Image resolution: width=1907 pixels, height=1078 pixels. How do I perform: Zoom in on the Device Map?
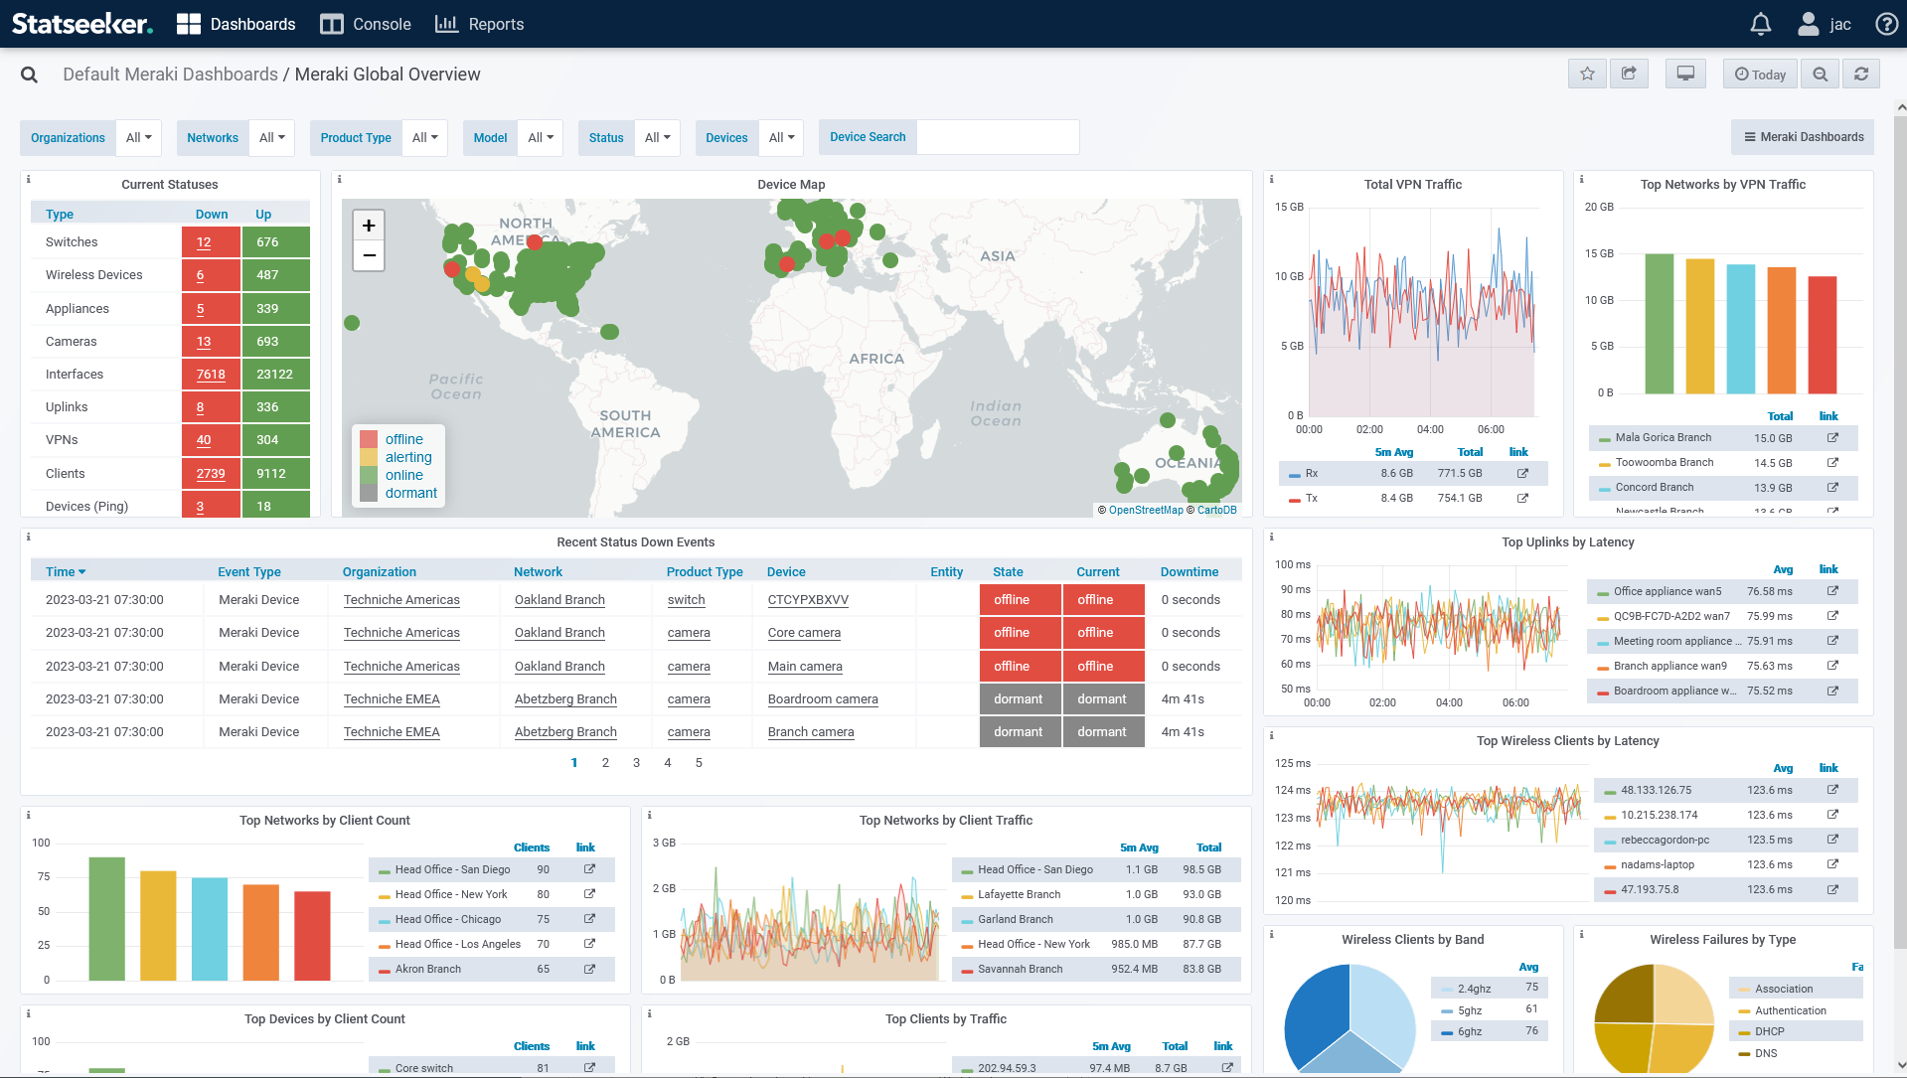click(369, 226)
